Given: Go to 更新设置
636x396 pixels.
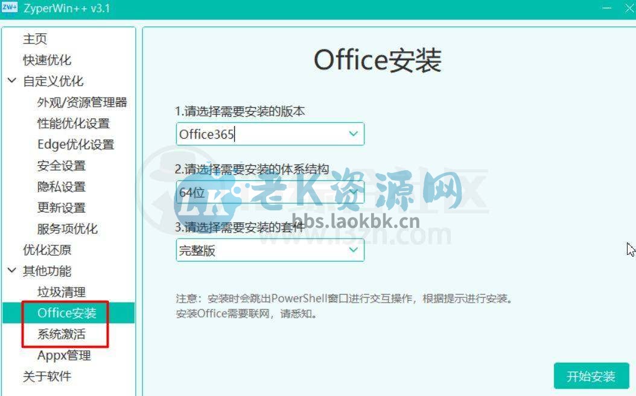Looking at the screenshot, I should tap(62, 207).
